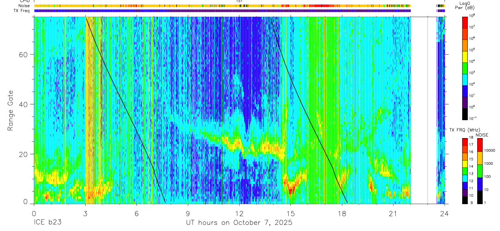The image size is (500, 231).
Task: Click the '18' label on TX FRQ colorbar
Action: (x=471, y=138)
